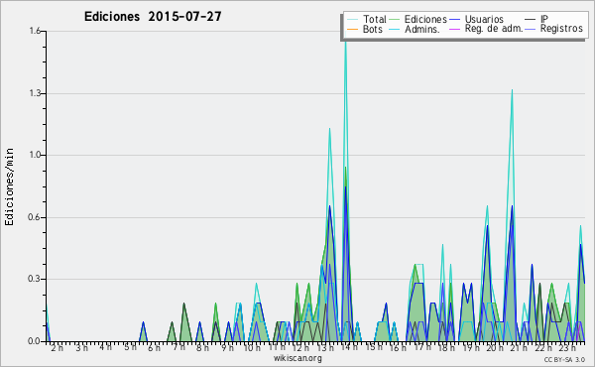Screen dimensions: 595x367
Task: Click the '23 h' x-axis label
Action: tap(567, 347)
